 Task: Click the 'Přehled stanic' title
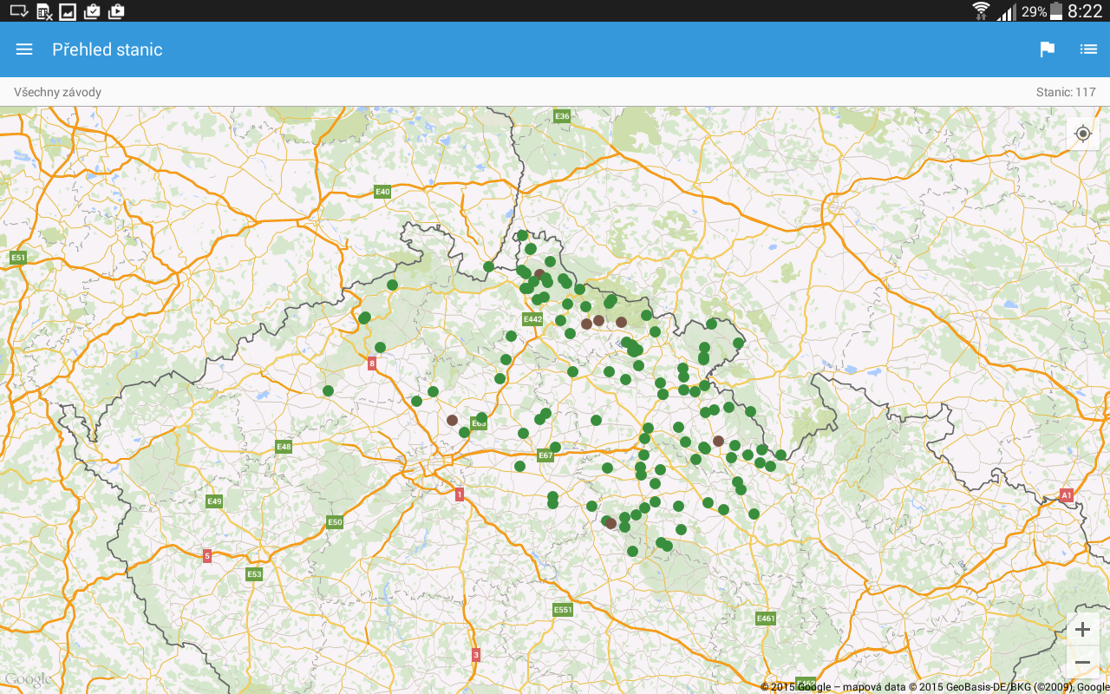(108, 49)
